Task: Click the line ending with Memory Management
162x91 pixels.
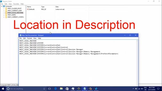Action: 60,52
